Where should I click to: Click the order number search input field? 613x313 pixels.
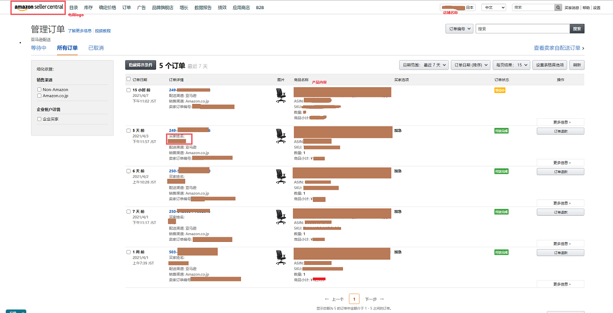click(x=522, y=29)
